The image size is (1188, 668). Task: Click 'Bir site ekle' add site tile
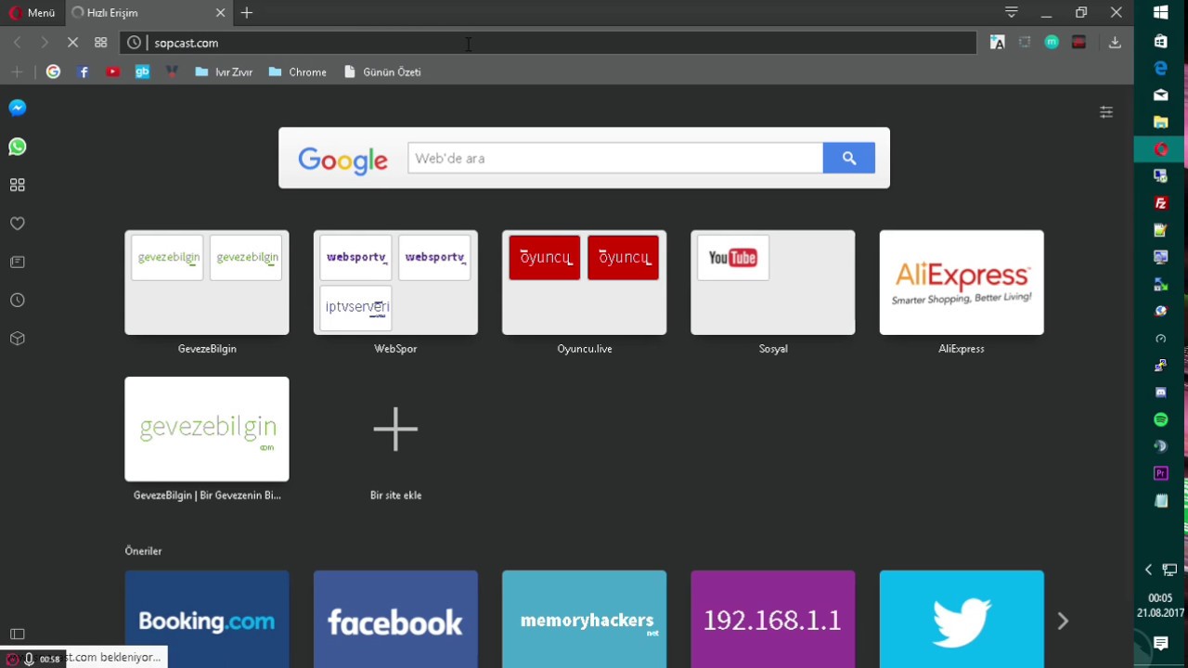coord(395,429)
